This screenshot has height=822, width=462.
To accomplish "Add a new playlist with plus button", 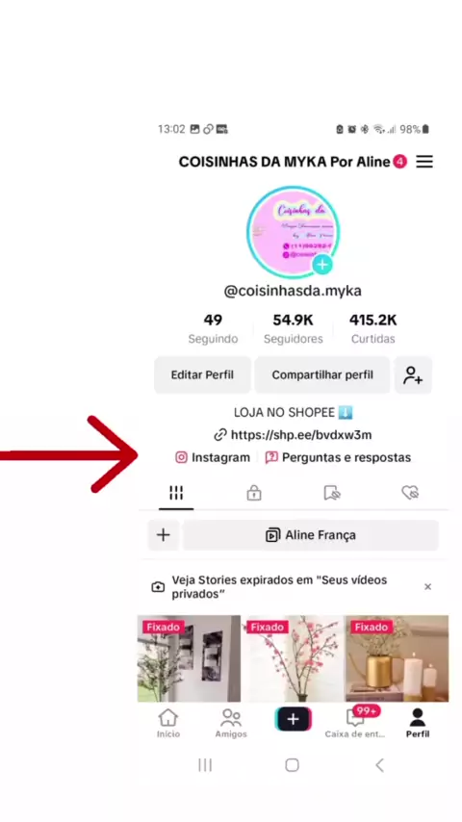I will coord(164,535).
